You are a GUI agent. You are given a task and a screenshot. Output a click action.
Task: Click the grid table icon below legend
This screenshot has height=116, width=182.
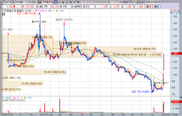click(x=3, y=14)
